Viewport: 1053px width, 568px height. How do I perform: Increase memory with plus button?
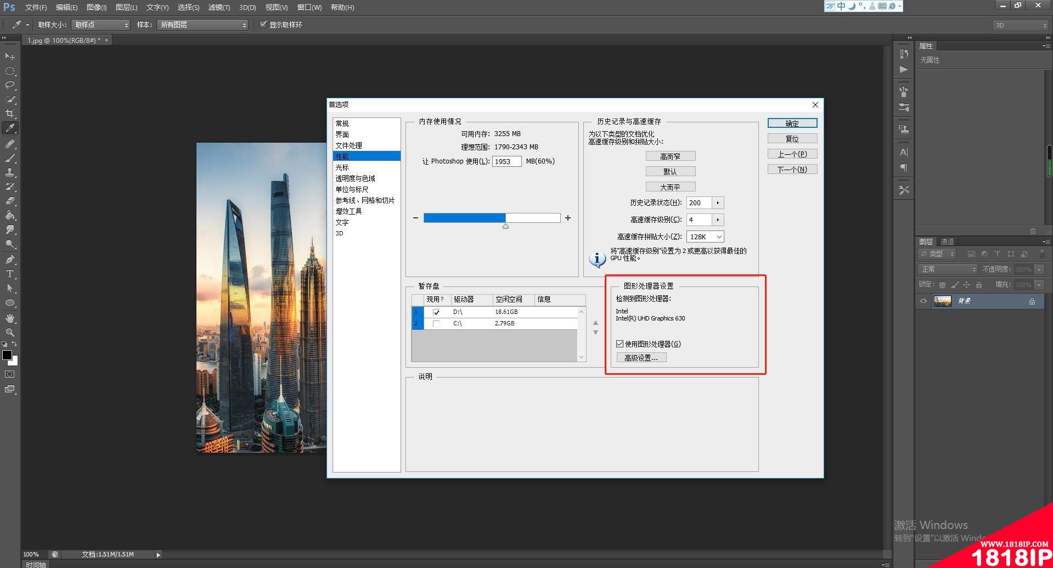(568, 218)
